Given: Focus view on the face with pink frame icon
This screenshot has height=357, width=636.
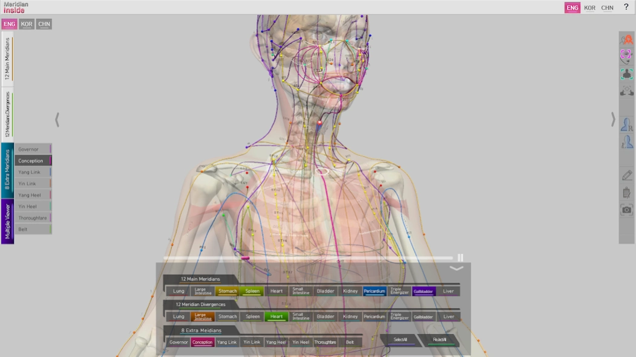Looking at the screenshot, I should pos(627,56).
